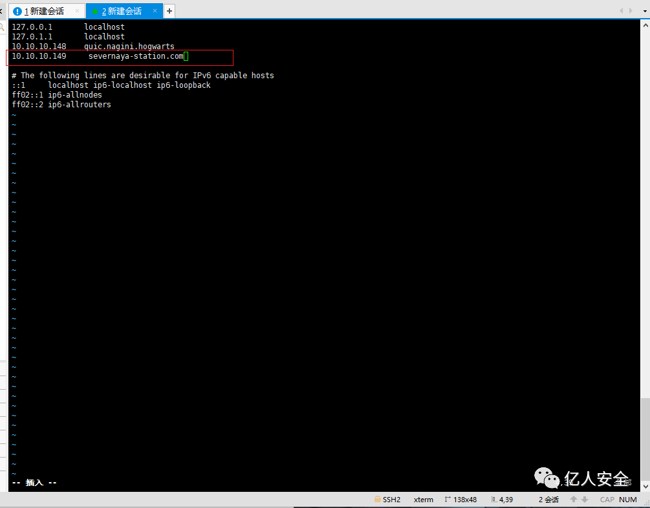Click the alert icon on tab 1

click(17, 11)
